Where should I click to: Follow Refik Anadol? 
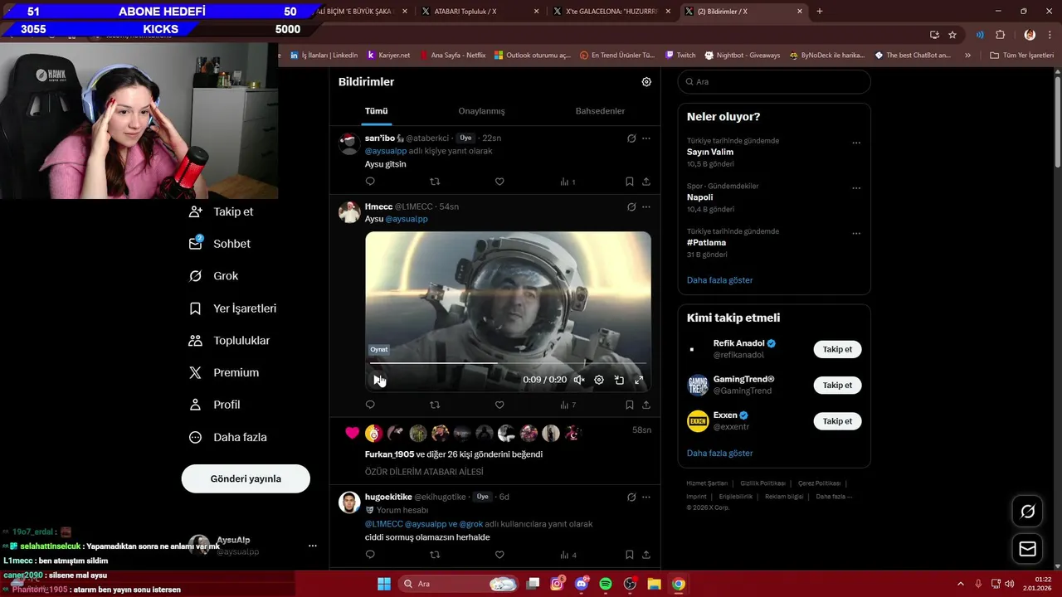click(x=837, y=349)
